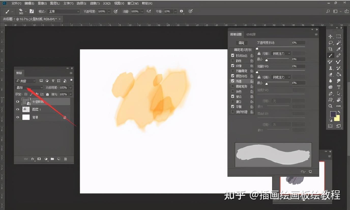Toggle visibility of the topmost layer
350x210 pixels.
[18, 101]
